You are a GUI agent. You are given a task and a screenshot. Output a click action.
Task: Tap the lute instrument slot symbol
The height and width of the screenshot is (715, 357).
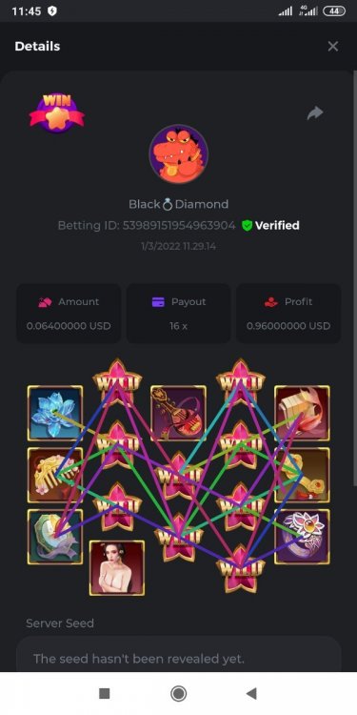[x=179, y=413]
